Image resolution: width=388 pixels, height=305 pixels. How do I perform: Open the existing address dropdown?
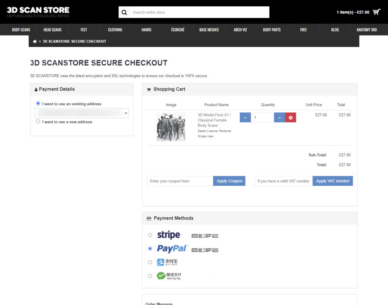click(82, 113)
